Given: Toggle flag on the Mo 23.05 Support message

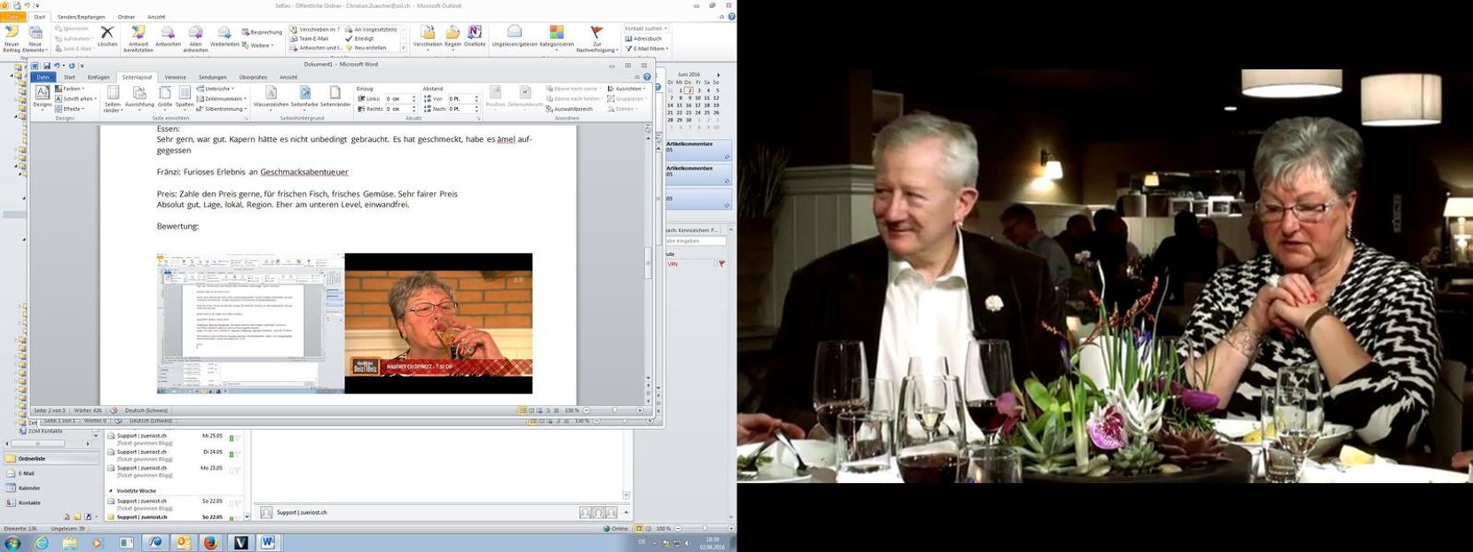Looking at the screenshot, I should pos(238,469).
